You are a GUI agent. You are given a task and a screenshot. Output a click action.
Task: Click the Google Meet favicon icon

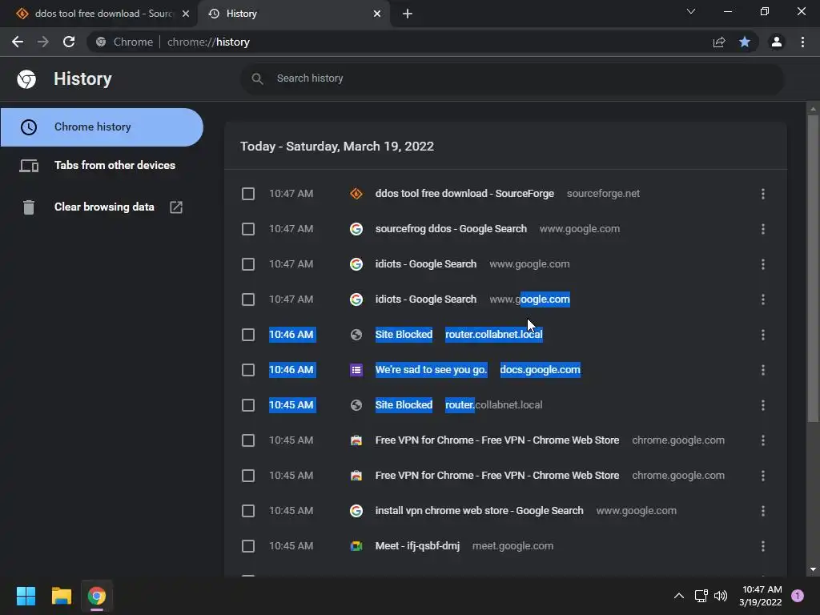pyautogui.click(x=356, y=546)
